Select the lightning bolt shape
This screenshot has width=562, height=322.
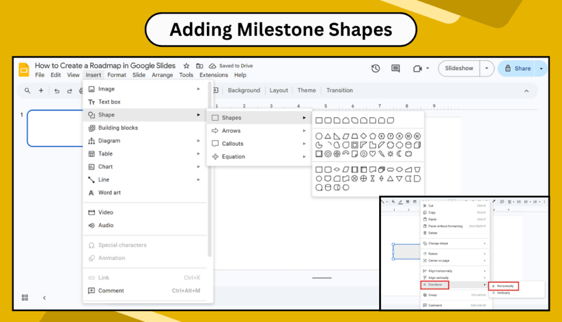[381, 154]
